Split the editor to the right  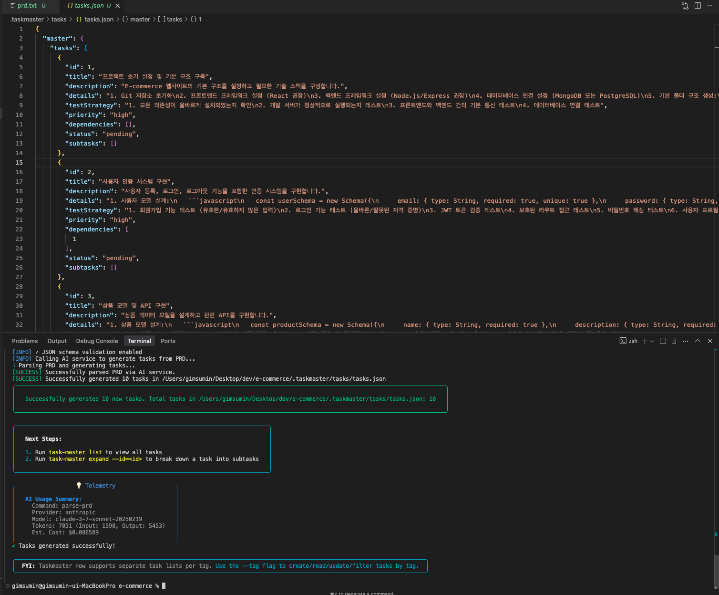(x=698, y=6)
